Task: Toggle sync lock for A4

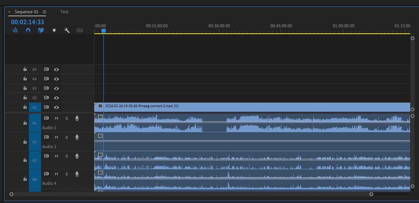Action: click(46, 174)
